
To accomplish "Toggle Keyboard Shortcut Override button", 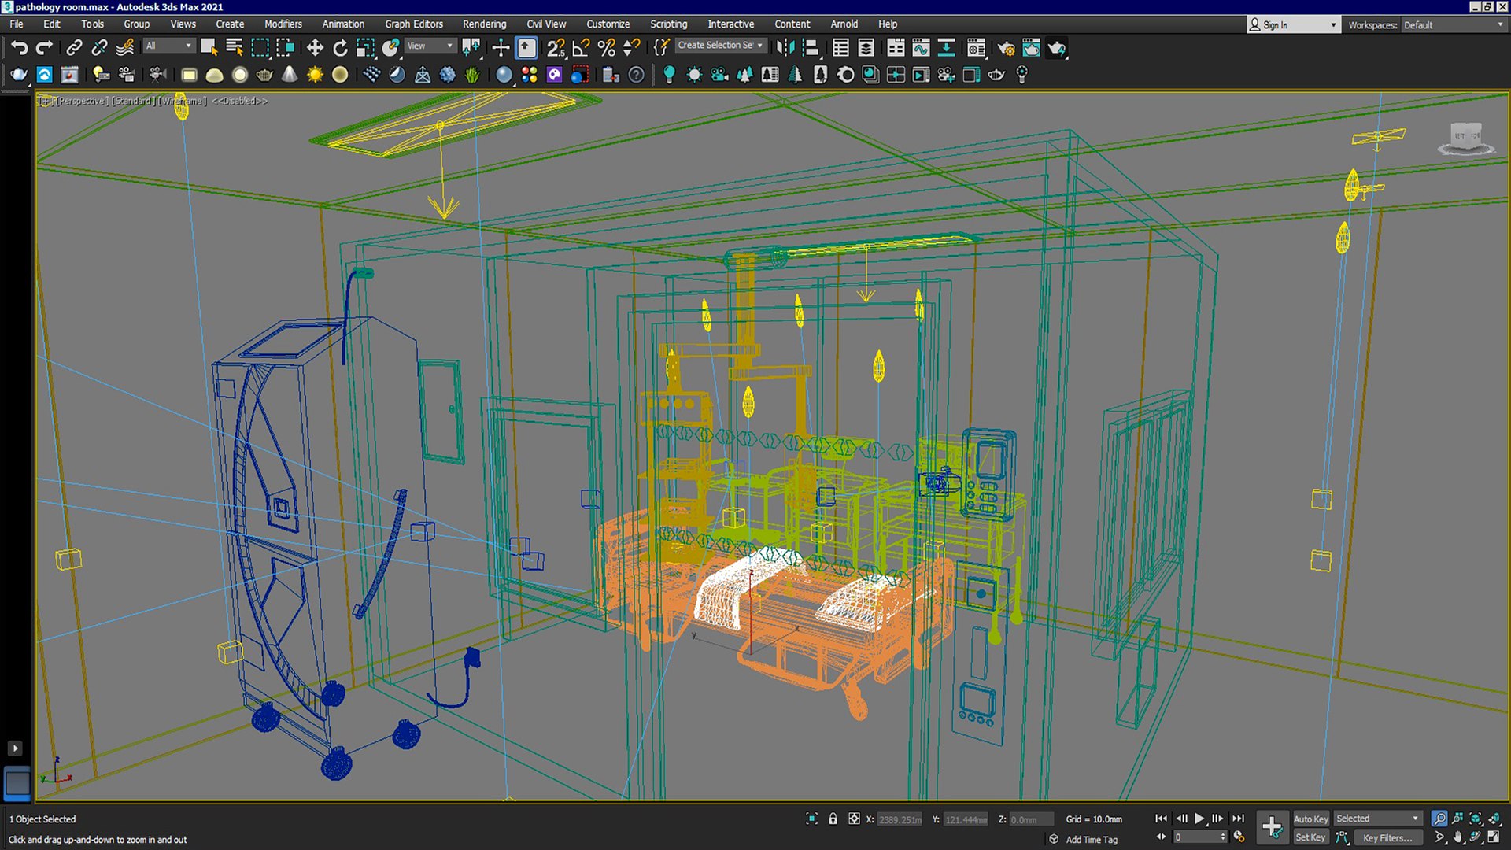I will click(x=526, y=48).
